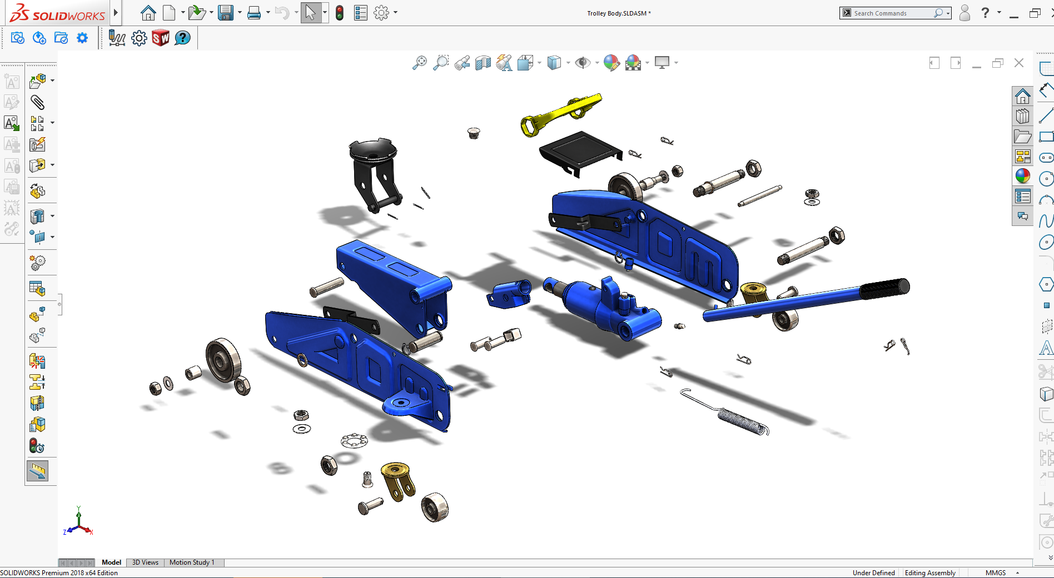The width and height of the screenshot is (1054, 578).
Task: Click the Zoom to Fit magnifier icon
Action: coord(420,63)
